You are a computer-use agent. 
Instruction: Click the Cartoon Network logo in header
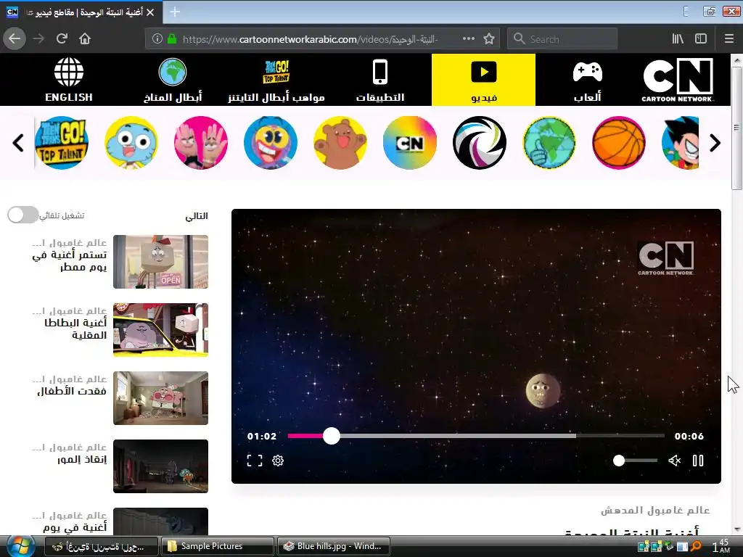click(678, 80)
